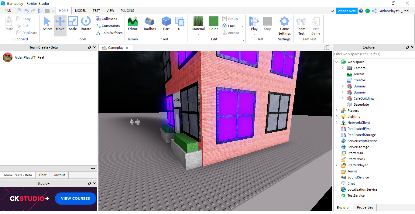
Task: Expand the Lighting node
Action: click(336, 117)
